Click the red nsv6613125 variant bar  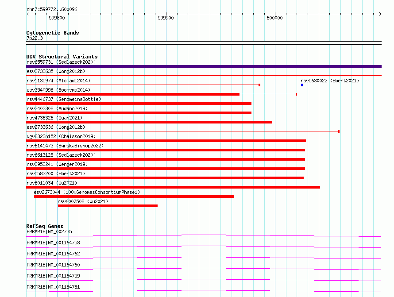[166, 159]
